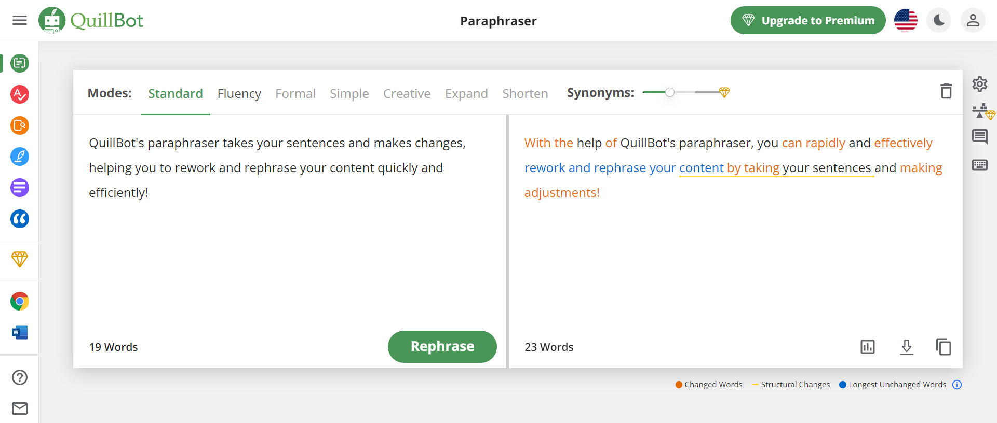Open the language selector US flag
This screenshot has height=423, width=997.
[x=906, y=20]
